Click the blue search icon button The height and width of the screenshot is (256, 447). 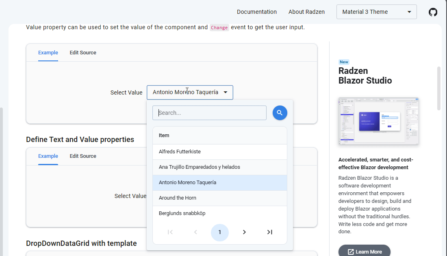click(280, 112)
